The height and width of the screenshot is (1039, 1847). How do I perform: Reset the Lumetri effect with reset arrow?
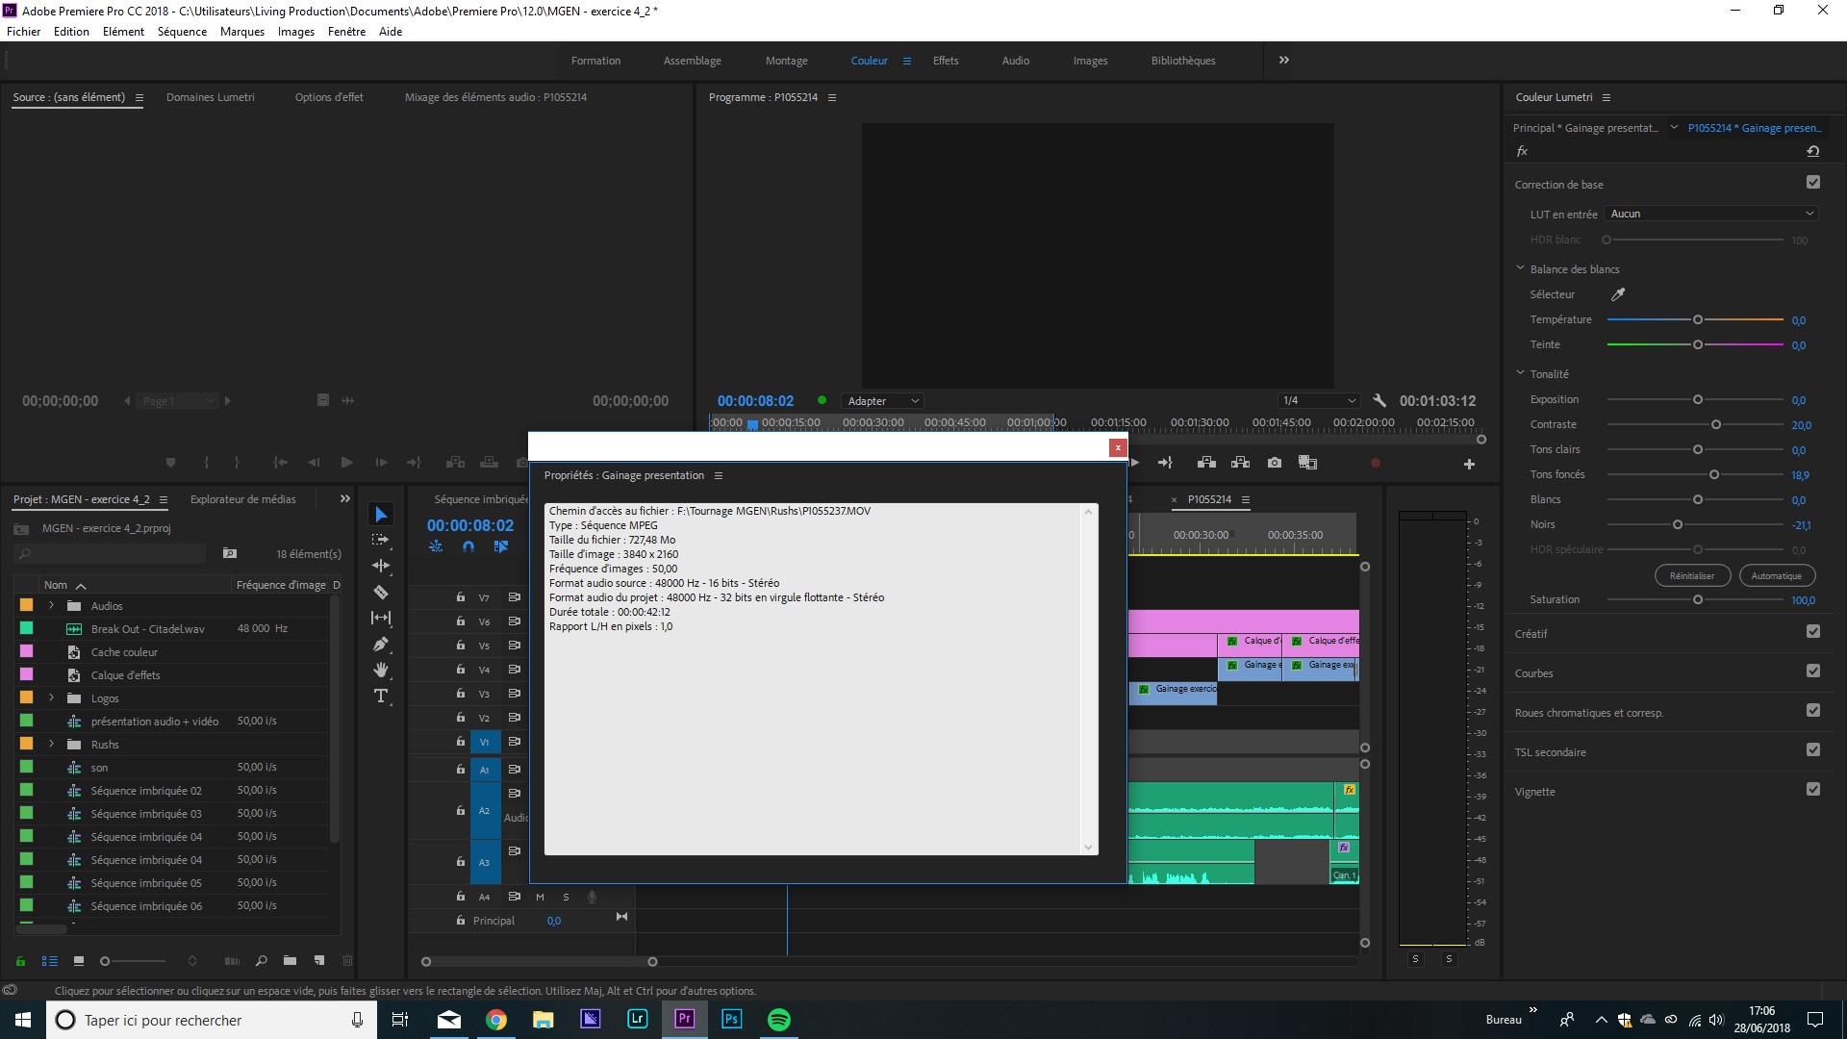(1813, 151)
